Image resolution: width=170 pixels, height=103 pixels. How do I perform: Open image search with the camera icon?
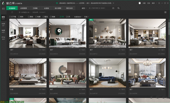(x=113, y=8)
